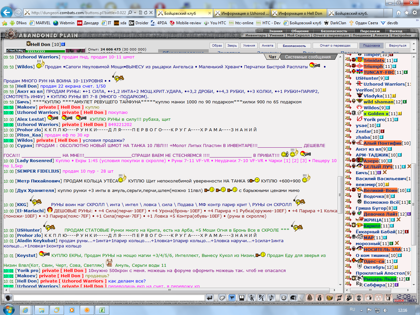Open the xda bookmark
This screenshot has height=315, width=420.
(x=120, y=23)
